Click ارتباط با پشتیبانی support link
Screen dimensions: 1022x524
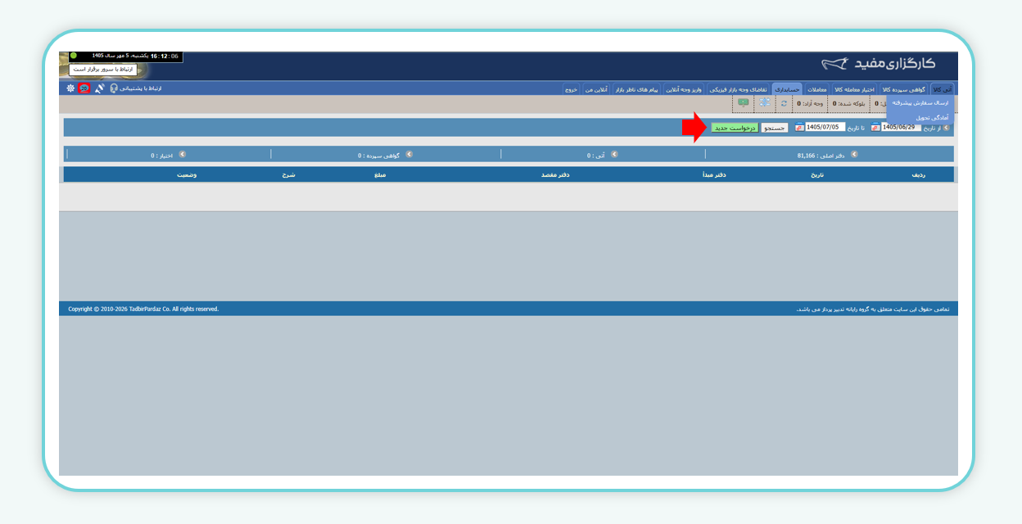(x=141, y=88)
